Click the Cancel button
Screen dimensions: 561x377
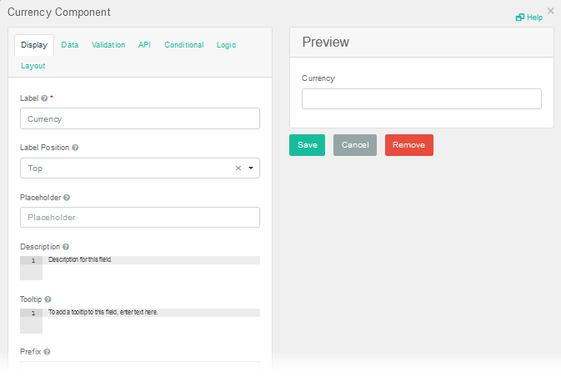354,145
